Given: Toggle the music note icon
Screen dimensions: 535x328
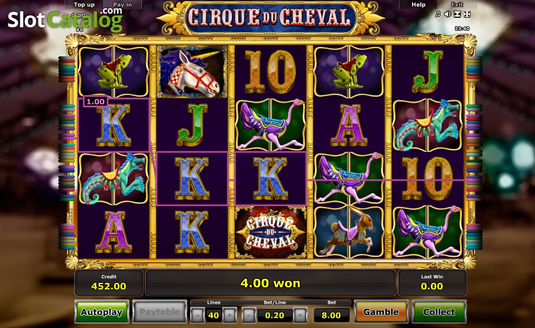Looking at the screenshot, I should tap(438, 14).
